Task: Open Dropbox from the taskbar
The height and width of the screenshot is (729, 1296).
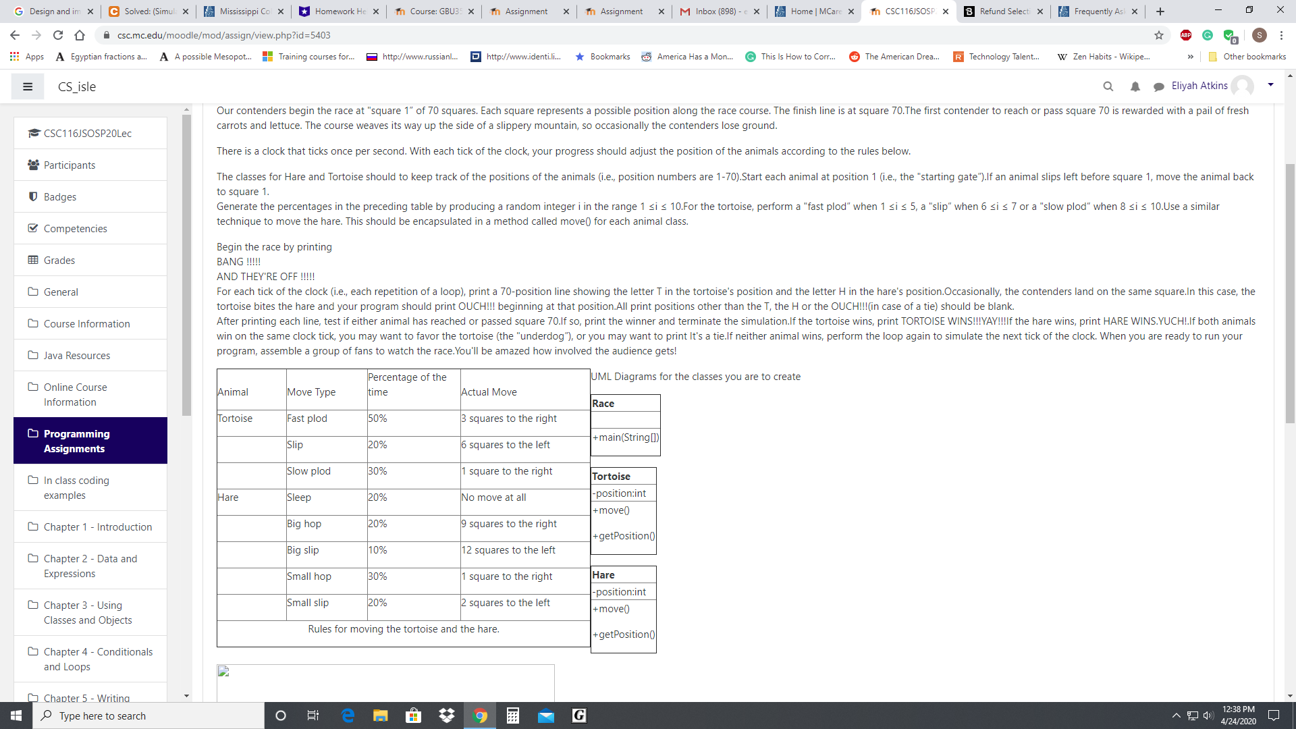Action: [447, 715]
